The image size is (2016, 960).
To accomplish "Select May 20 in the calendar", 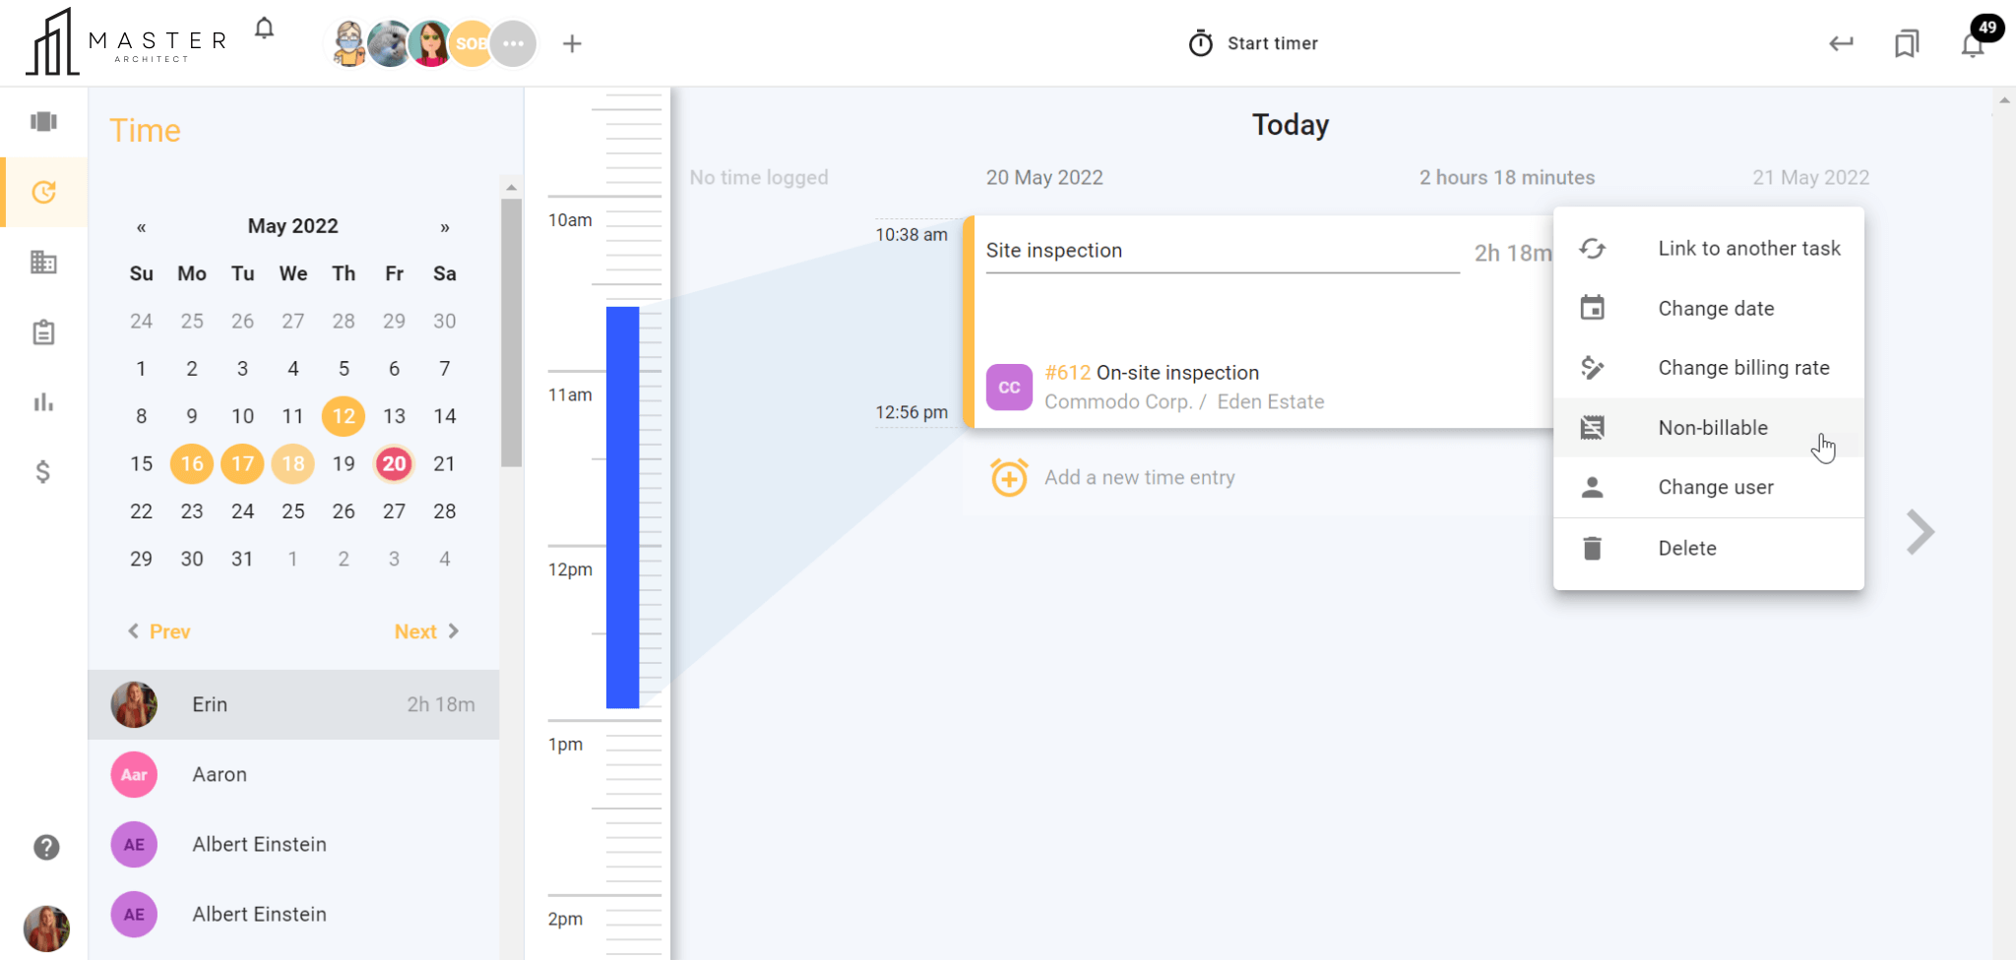I will tap(394, 463).
